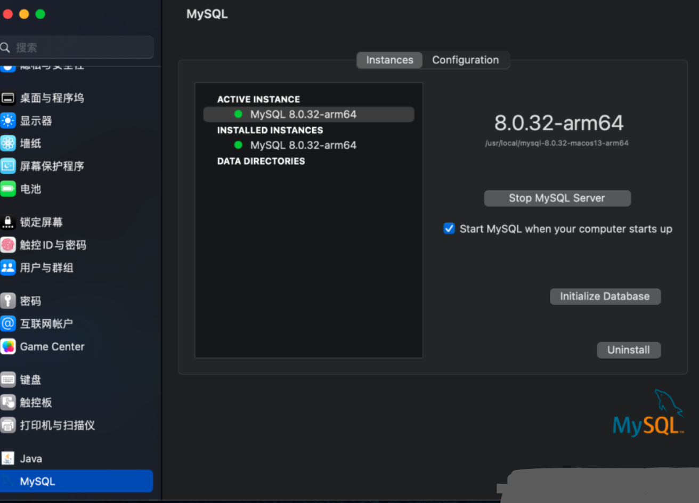
Task: Click the Uninstall button
Action: (x=628, y=350)
